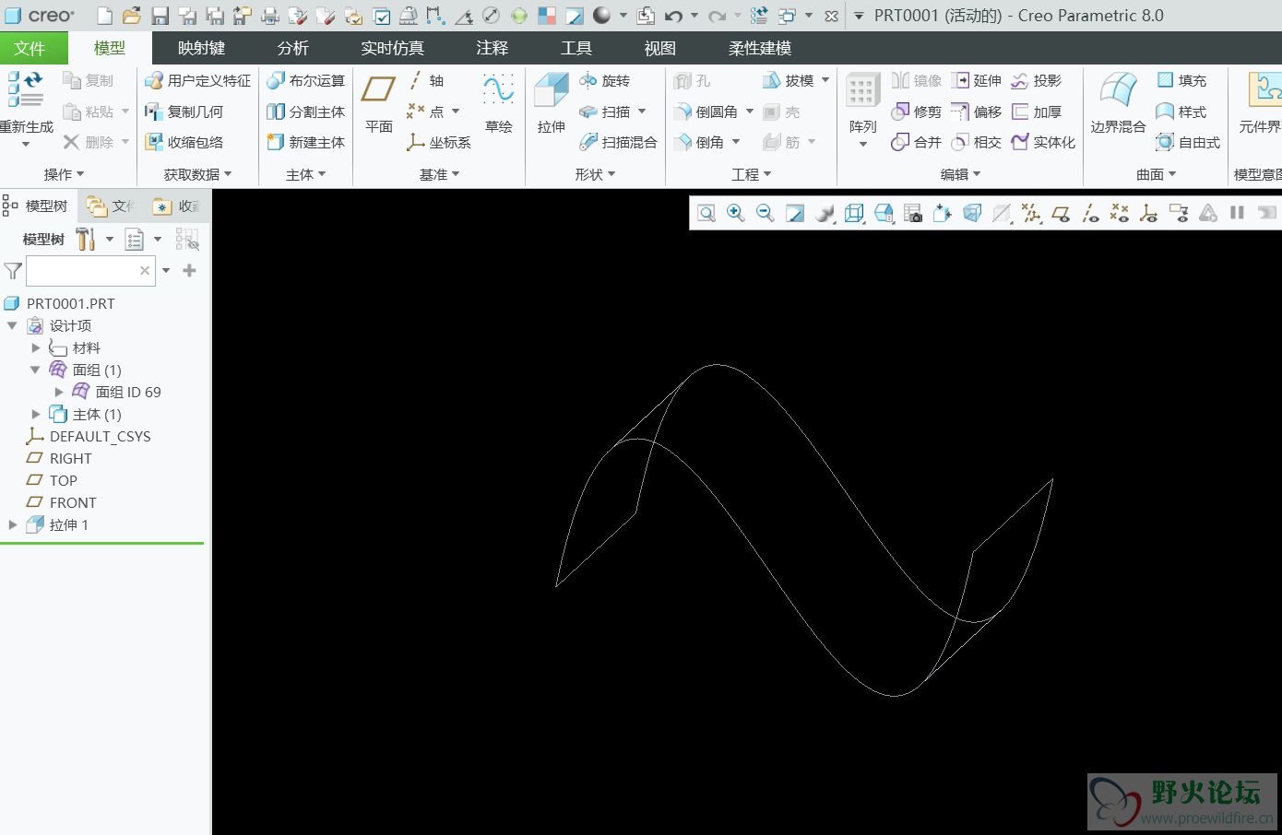Toggle coordinate system display
Image resolution: width=1282 pixels, height=835 pixels.
coord(1149,214)
